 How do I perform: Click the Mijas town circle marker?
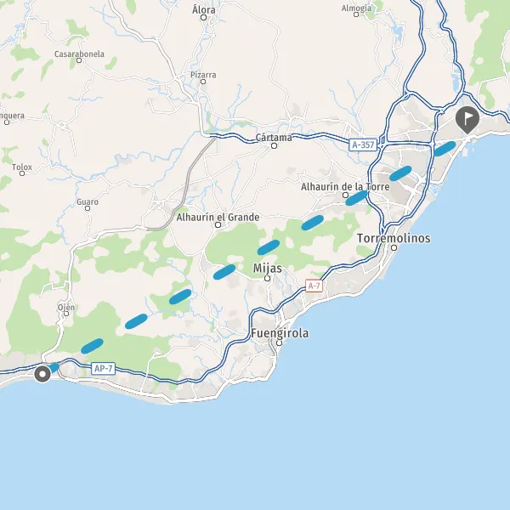pos(268,279)
